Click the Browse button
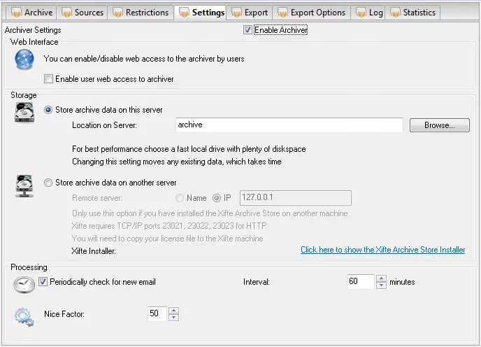Viewport: 481px width, 347px height. 432,125
